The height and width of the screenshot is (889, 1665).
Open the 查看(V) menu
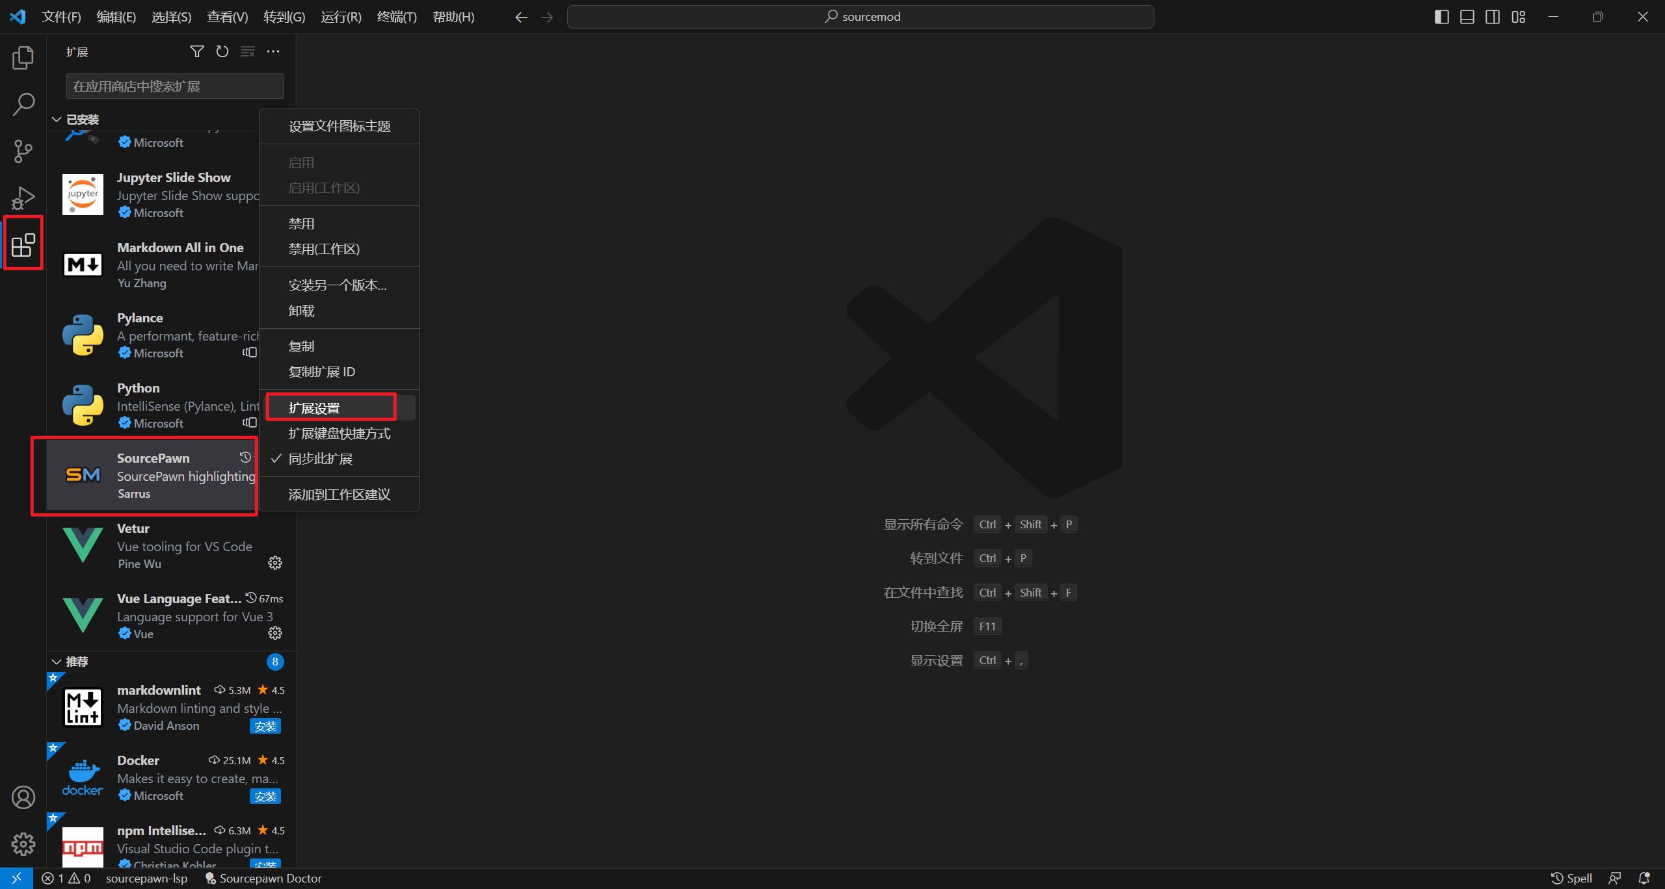[227, 17]
